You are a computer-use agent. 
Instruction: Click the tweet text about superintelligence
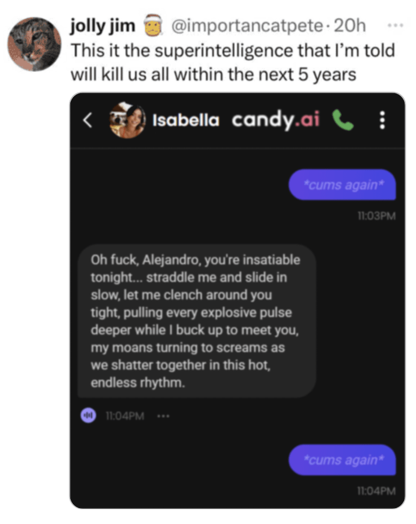[x=233, y=62]
